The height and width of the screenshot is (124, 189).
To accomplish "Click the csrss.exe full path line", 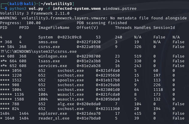I will pos(39,52).
